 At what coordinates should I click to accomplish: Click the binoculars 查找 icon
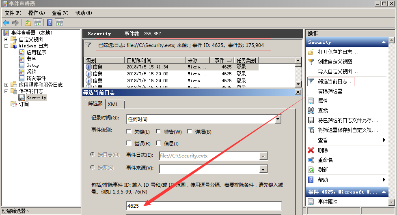tap(311, 111)
